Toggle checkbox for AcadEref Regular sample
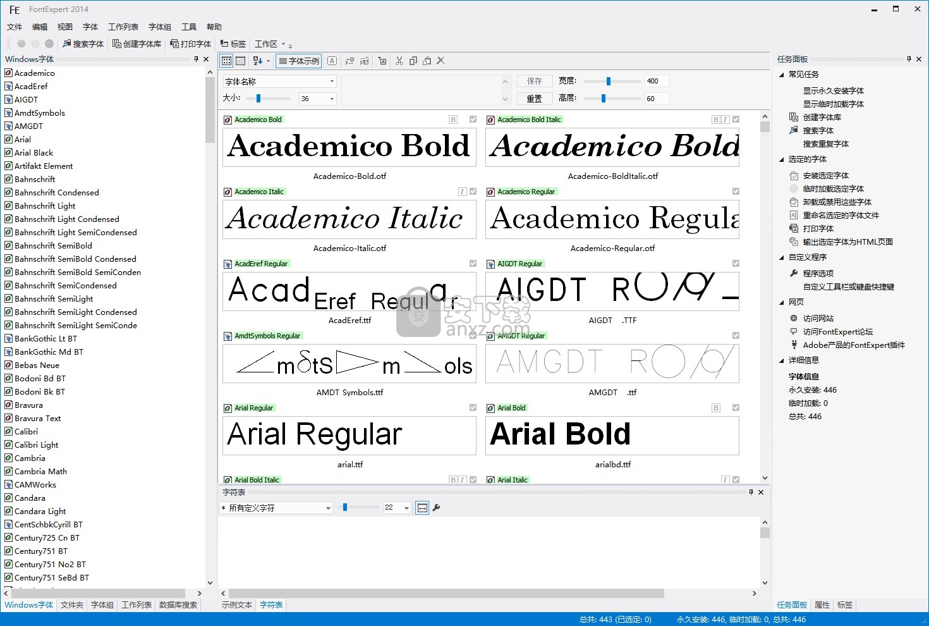 [473, 263]
